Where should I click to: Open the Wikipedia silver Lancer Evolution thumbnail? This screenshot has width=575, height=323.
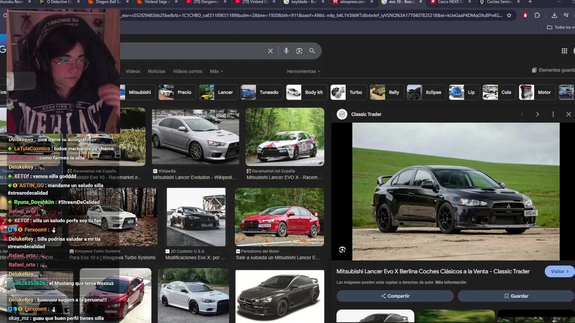click(195, 136)
